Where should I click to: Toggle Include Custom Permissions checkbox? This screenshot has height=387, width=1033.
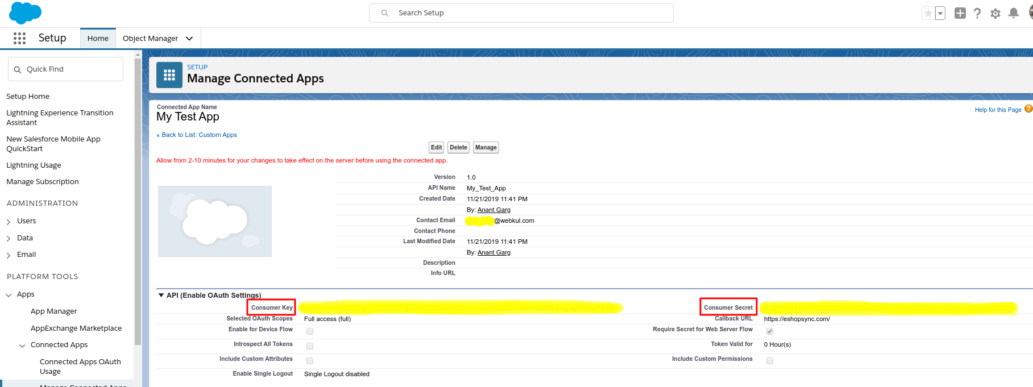770,361
